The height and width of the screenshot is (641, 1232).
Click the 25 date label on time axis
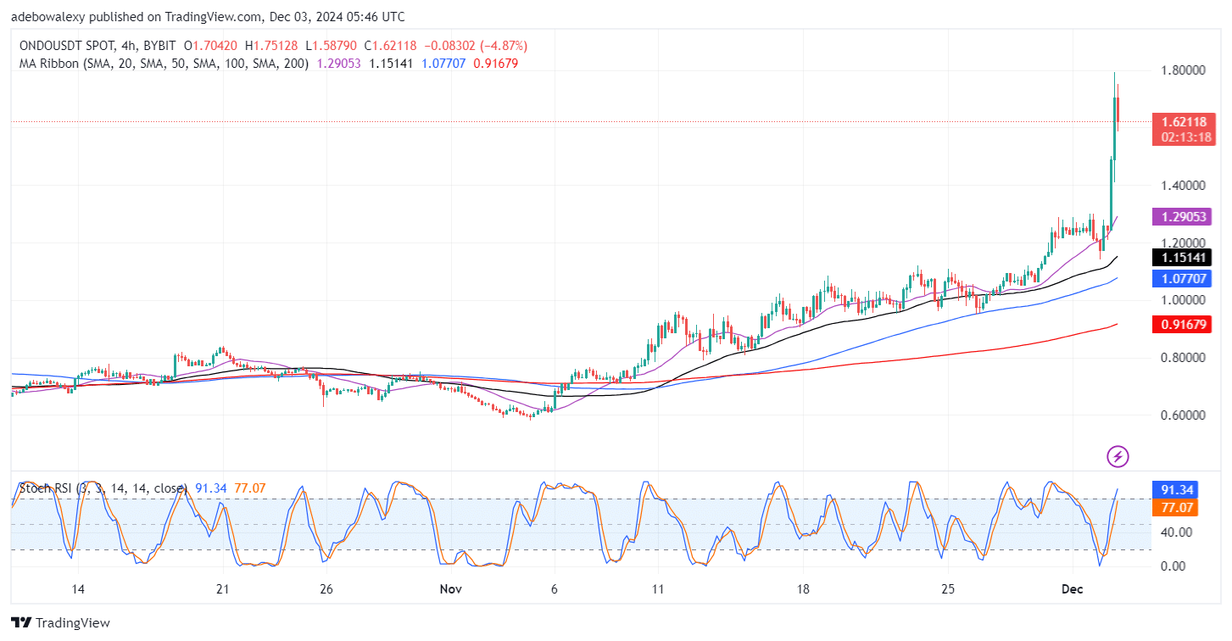(x=949, y=588)
